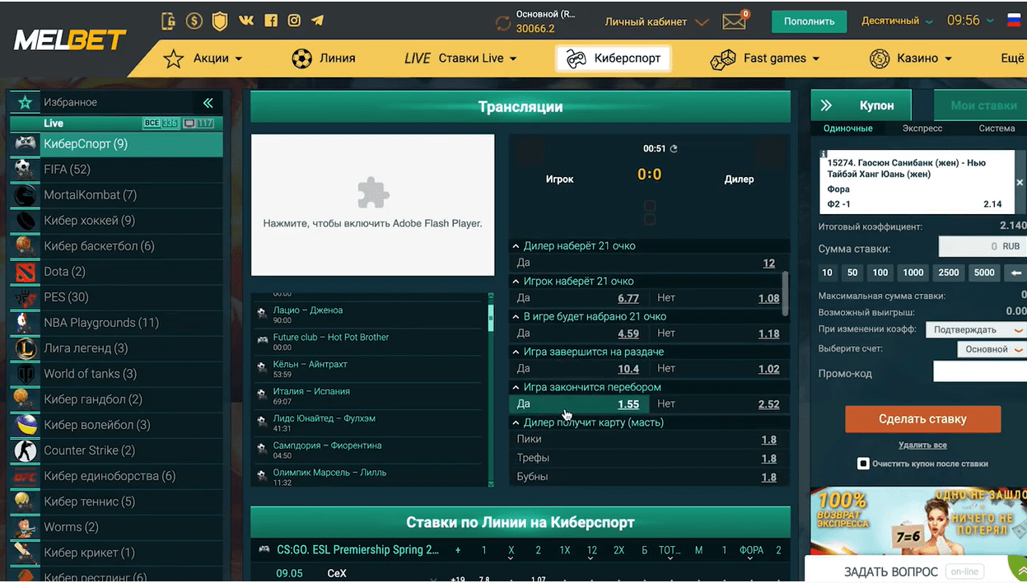Open the Instagram social link
Viewport: 1027px width, 583px height.
click(294, 21)
